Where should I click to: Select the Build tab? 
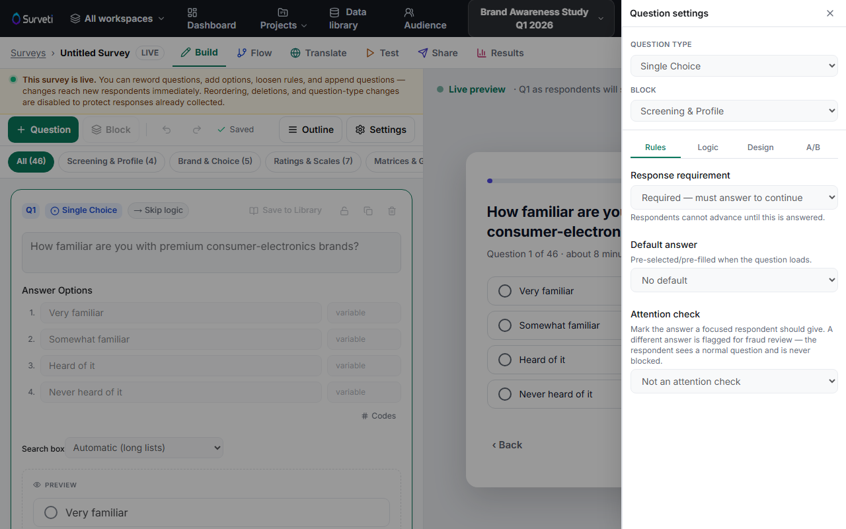point(199,53)
